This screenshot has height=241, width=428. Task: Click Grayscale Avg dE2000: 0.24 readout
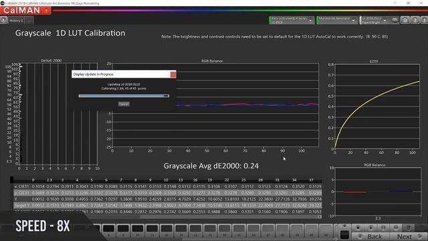click(211, 166)
